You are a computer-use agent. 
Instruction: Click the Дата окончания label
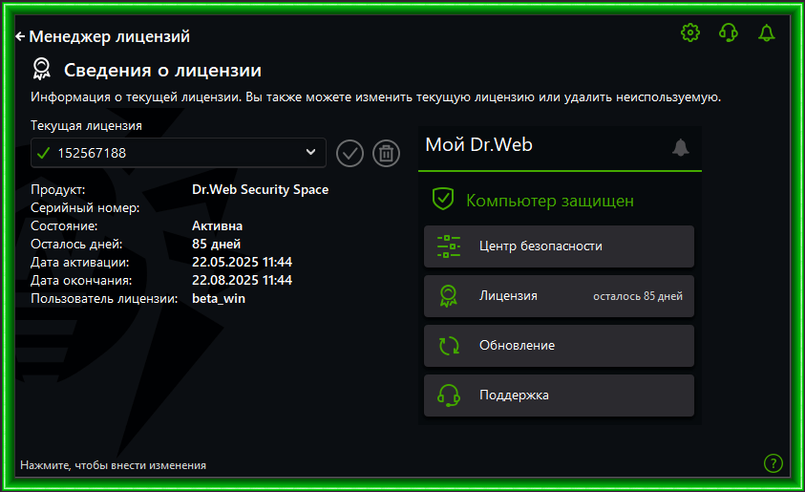[x=81, y=281]
